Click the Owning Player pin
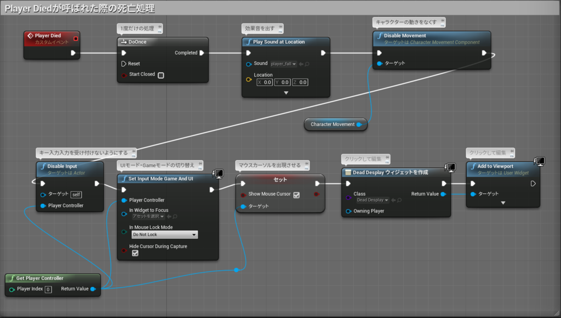 tap(348, 211)
